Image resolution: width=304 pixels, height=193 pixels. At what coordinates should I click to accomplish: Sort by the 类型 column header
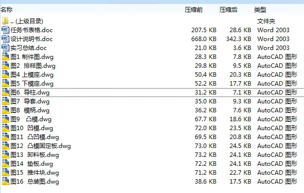coord(260,9)
